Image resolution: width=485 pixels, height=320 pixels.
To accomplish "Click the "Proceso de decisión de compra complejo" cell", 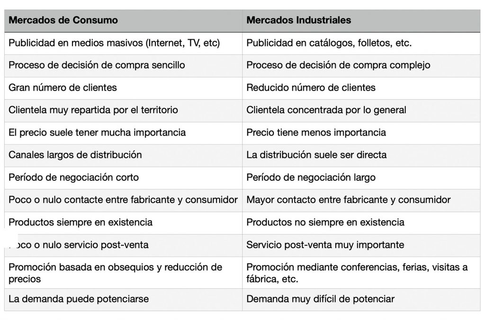I will click(338, 65).
